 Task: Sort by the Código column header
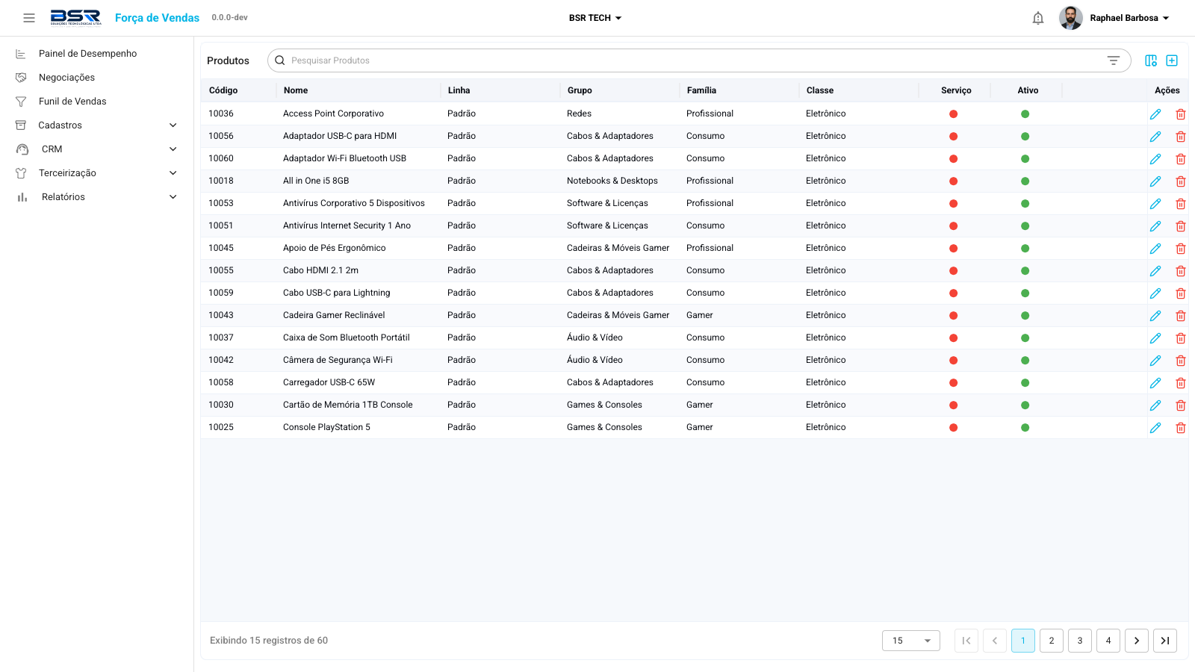(x=223, y=90)
